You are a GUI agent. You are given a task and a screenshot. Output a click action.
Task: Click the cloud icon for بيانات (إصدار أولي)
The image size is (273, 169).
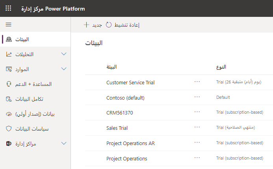9,114
